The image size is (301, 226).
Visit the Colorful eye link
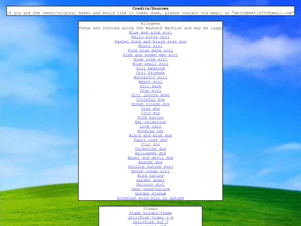[151, 99]
